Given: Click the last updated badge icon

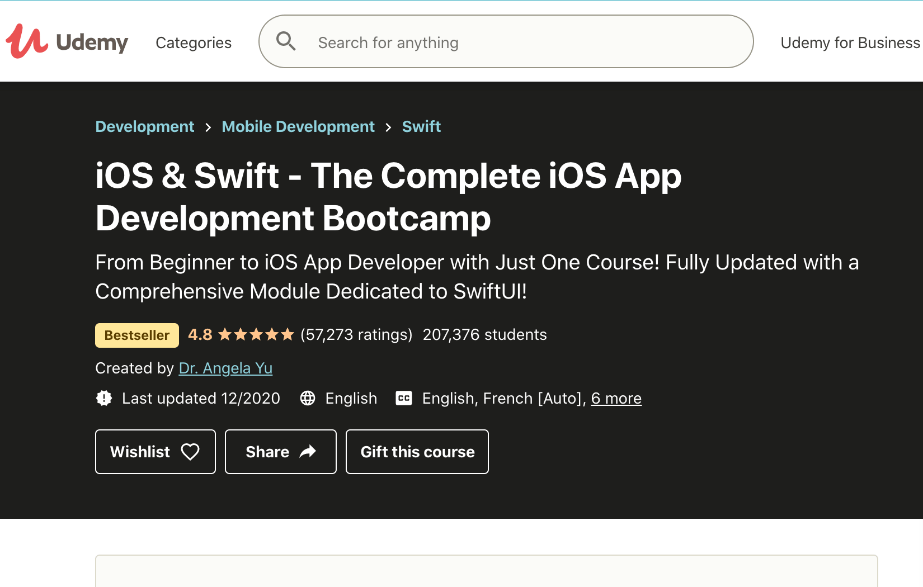Looking at the screenshot, I should [x=104, y=398].
